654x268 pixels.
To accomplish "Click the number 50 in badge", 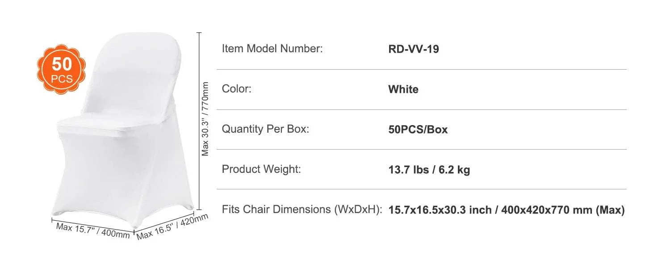I will coord(61,64).
